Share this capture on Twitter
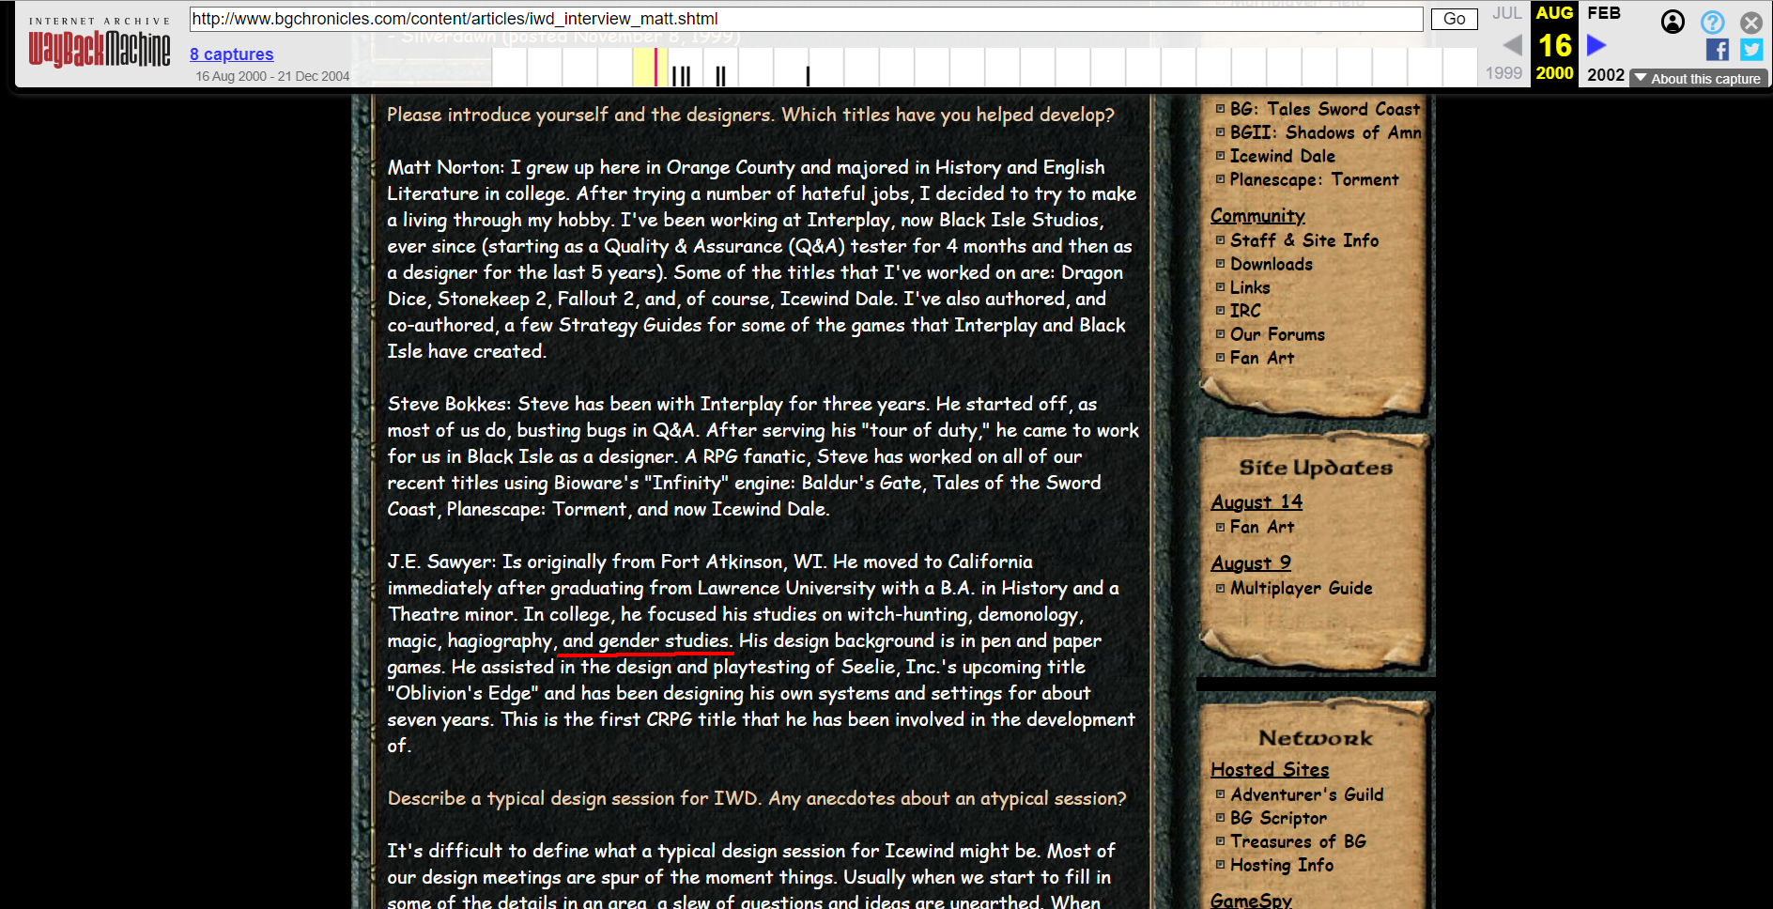The width and height of the screenshot is (1773, 909). (1751, 50)
